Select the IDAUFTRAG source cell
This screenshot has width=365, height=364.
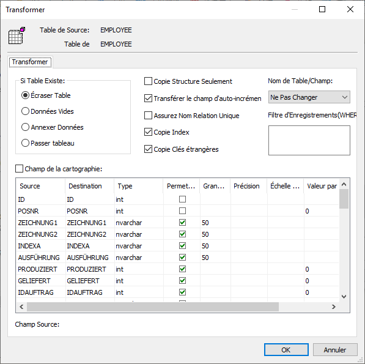[40, 292]
